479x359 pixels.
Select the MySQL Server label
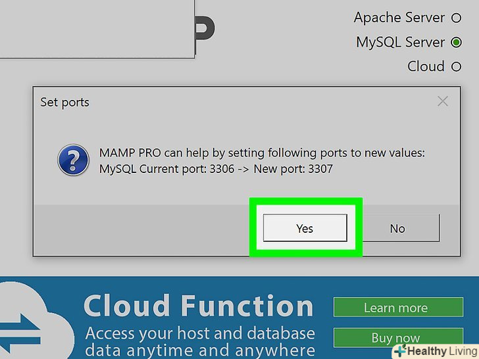(x=400, y=43)
